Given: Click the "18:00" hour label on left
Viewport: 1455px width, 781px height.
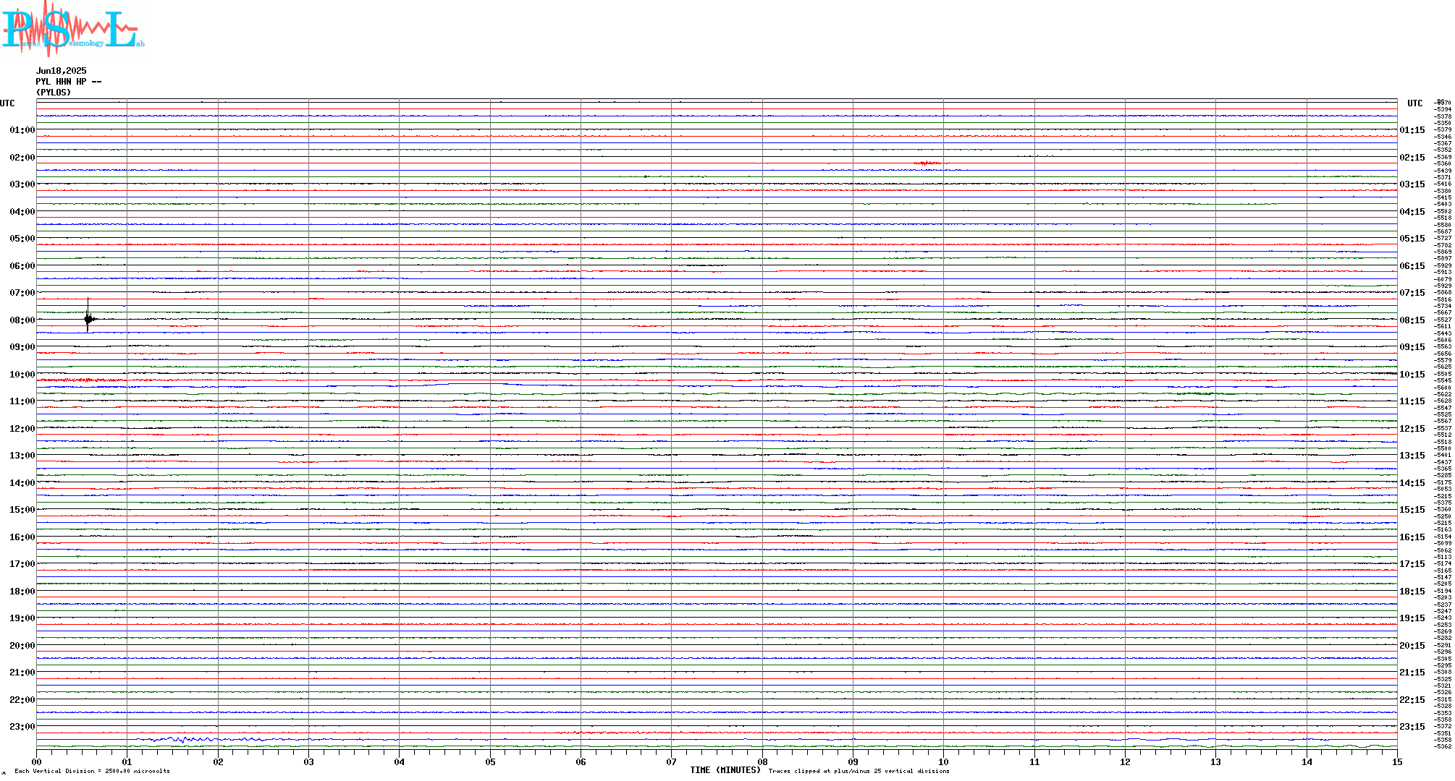Looking at the screenshot, I should pyautogui.click(x=22, y=592).
